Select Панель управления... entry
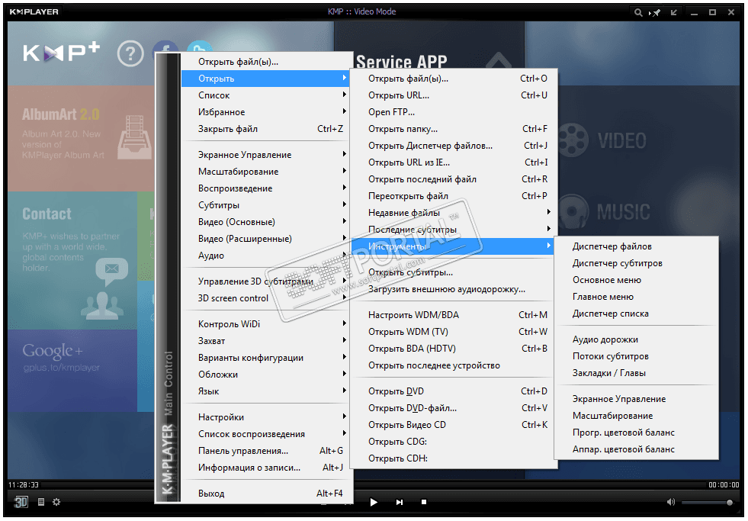 click(x=265, y=451)
